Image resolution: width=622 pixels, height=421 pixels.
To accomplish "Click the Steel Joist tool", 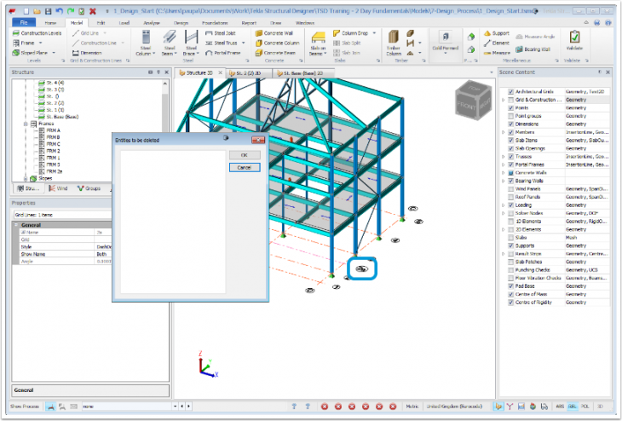I will [221, 33].
